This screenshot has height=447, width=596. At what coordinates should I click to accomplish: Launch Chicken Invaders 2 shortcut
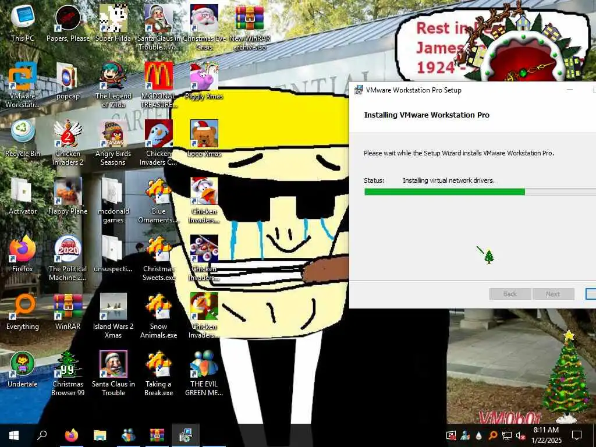point(68,142)
